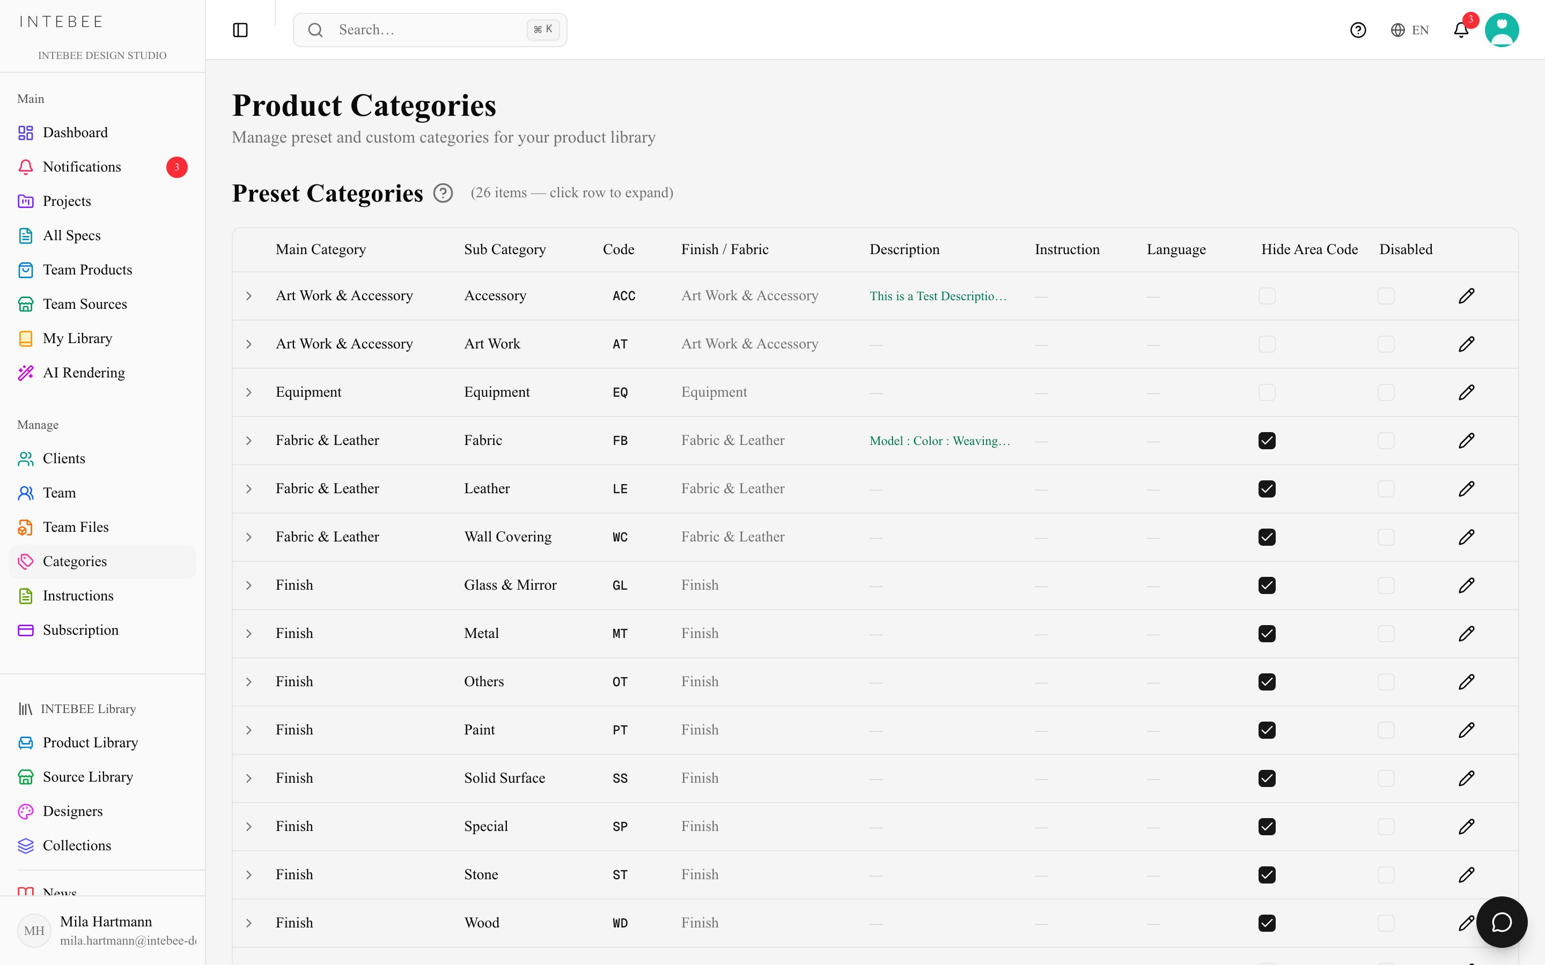Open AI Rendering in the sidebar
Viewport: 1545px width, 965px height.
(x=102, y=373)
